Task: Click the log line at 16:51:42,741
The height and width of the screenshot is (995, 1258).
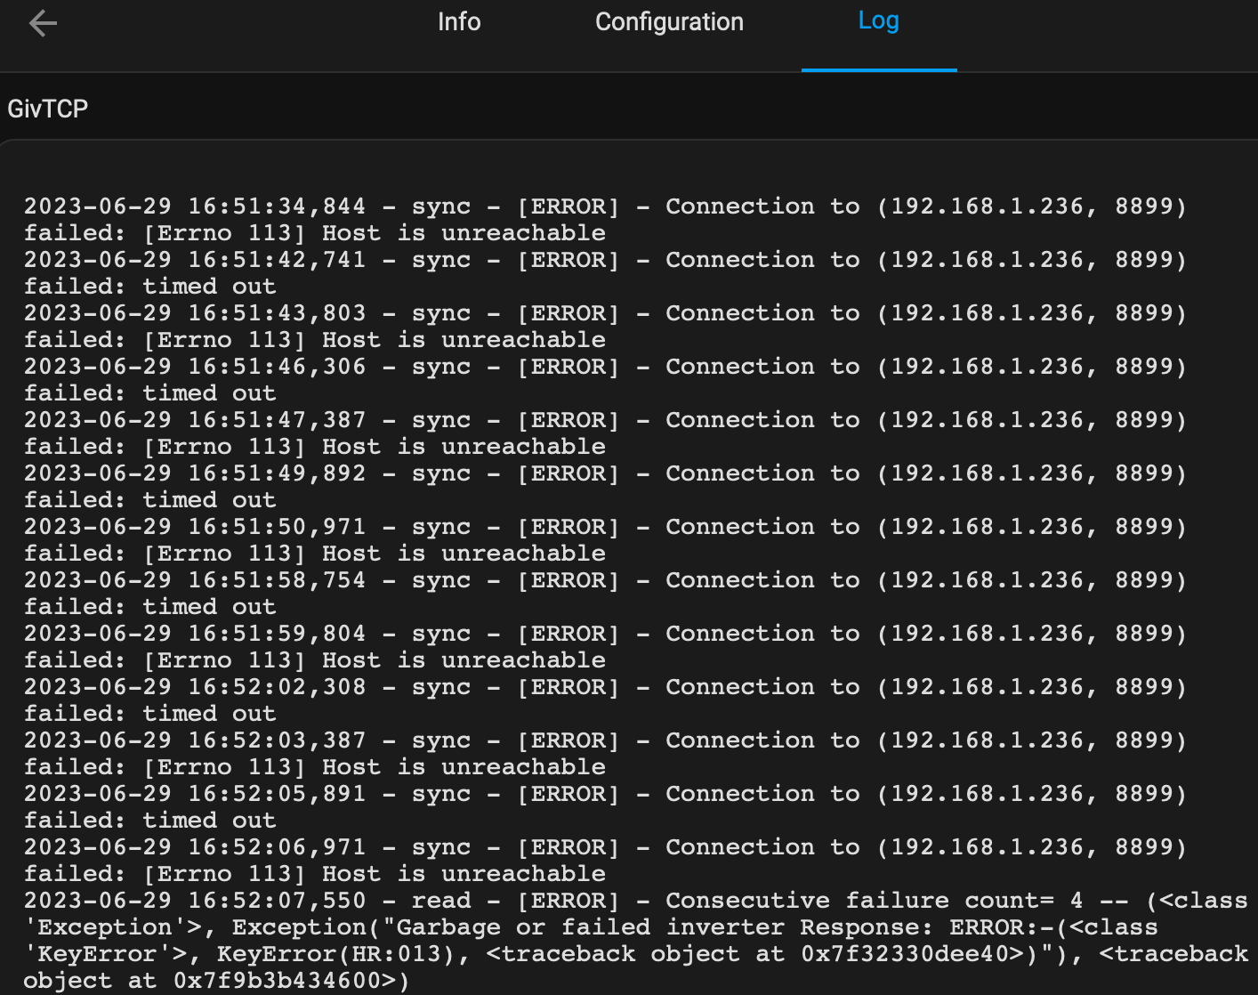Action: 605,273
